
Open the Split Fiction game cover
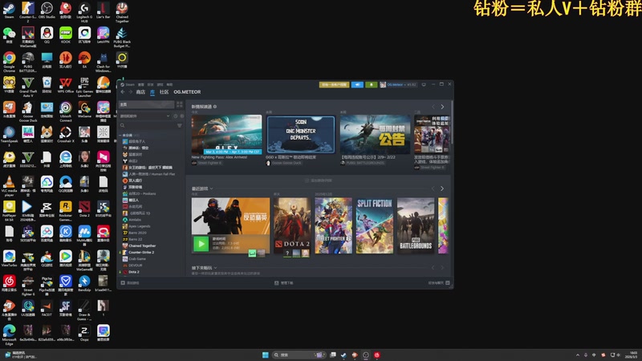375,225
